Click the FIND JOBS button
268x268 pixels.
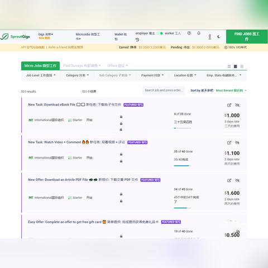[247, 36]
